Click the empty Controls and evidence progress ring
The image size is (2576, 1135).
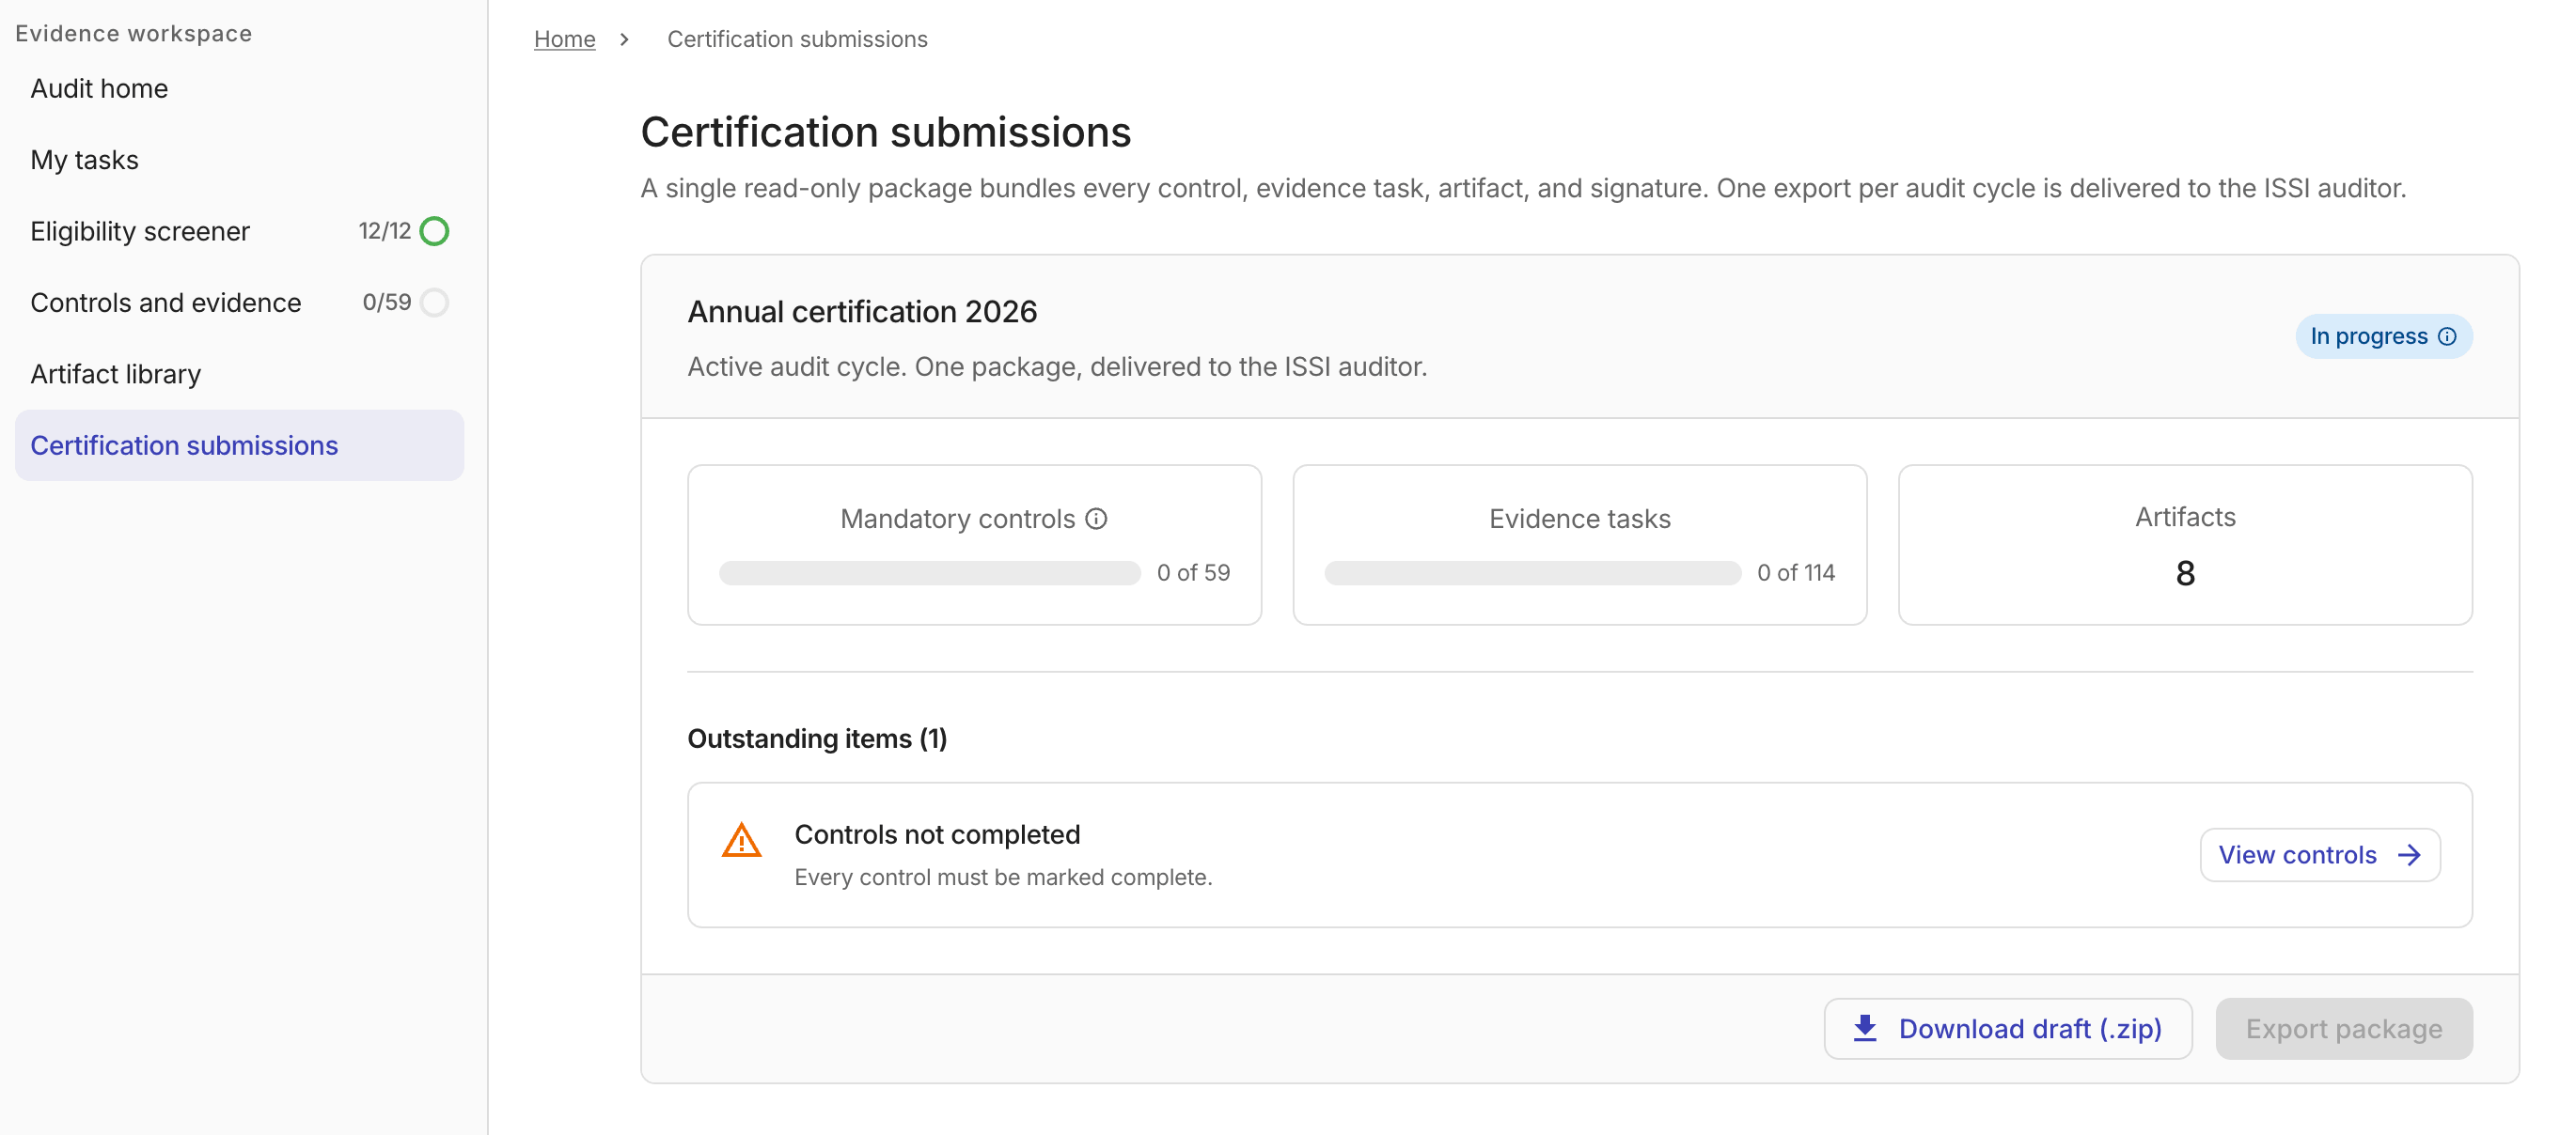(434, 303)
